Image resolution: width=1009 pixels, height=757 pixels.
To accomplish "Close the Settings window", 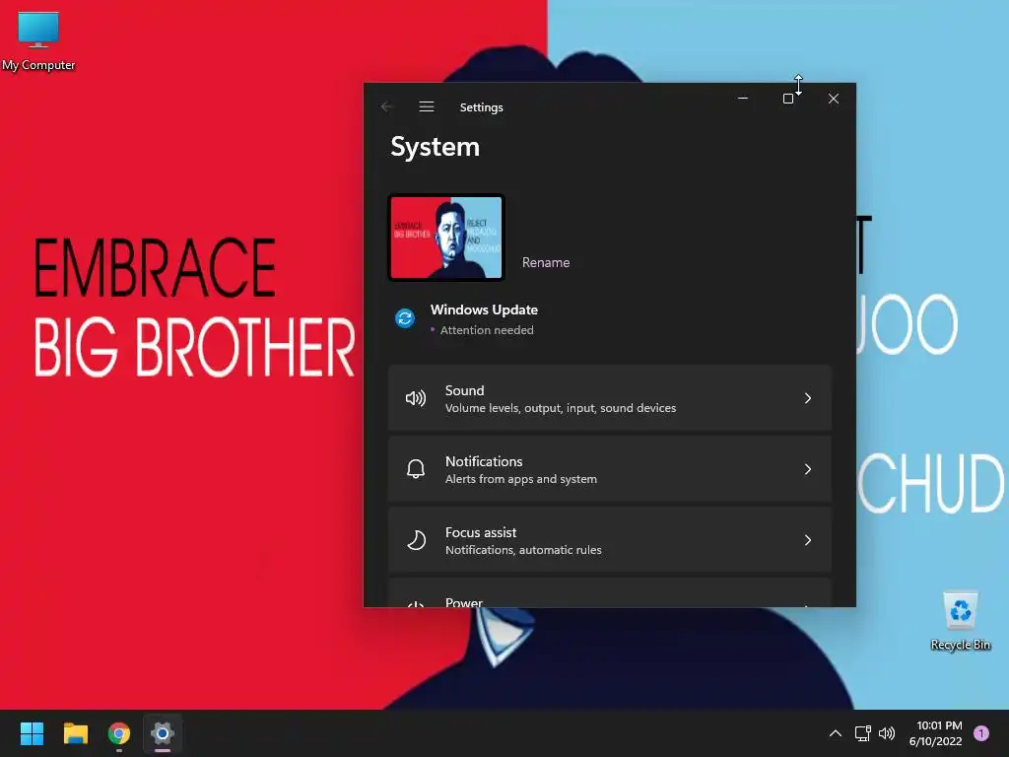I will click(x=834, y=99).
